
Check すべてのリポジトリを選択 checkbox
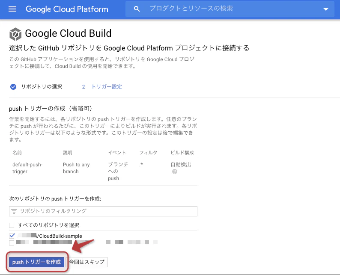tap(12, 225)
